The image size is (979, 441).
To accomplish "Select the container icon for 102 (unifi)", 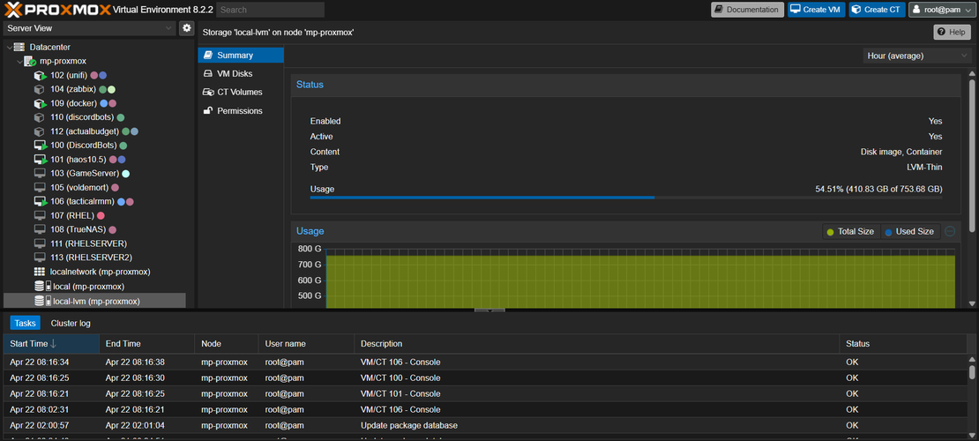I will click(x=40, y=76).
